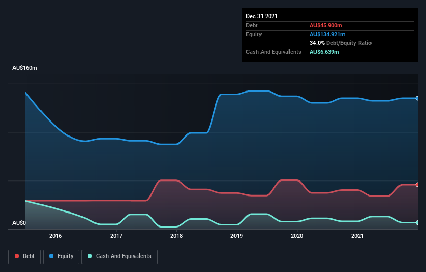Select the 2016 x-axis label

click(56, 236)
